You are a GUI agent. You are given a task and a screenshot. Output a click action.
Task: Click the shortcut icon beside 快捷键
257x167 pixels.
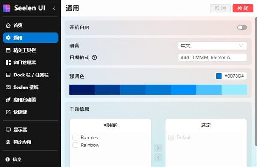8,112
